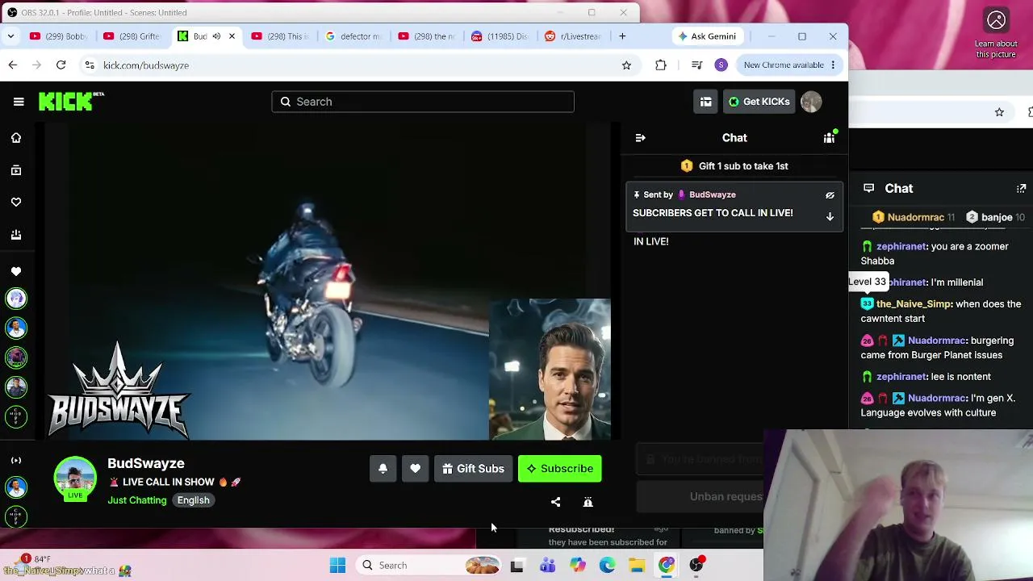Open the Home icon in Kick's sidebar
Image resolution: width=1033 pixels, height=581 pixels.
[16, 138]
